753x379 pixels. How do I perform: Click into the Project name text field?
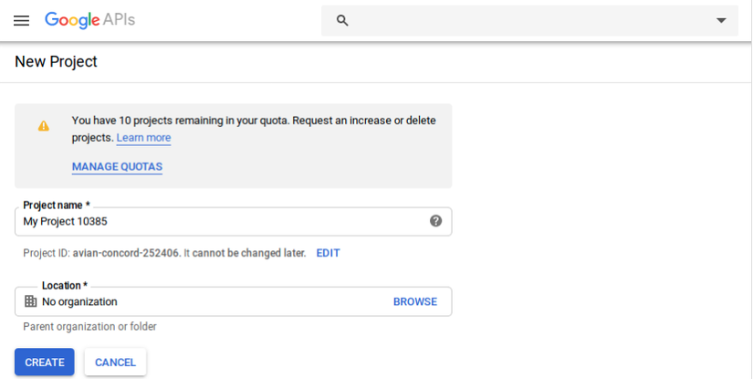219,222
